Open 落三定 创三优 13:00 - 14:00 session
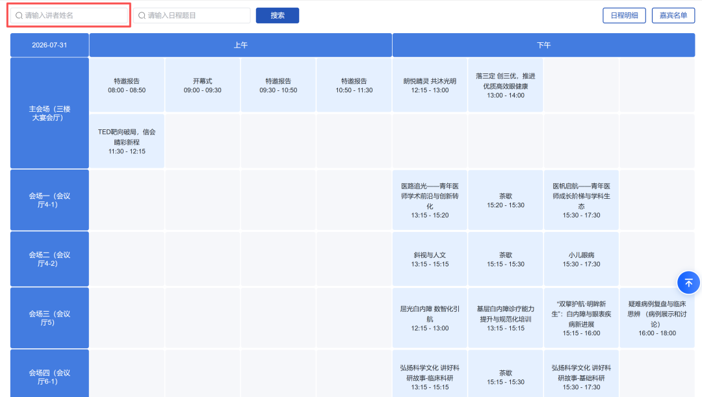The width and height of the screenshot is (702, 397). 506,85
